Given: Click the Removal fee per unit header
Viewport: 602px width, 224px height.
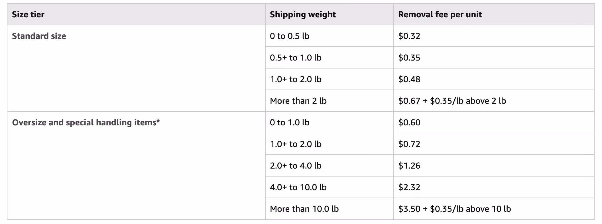Looking at the screenshot, I should coord(494,14).
